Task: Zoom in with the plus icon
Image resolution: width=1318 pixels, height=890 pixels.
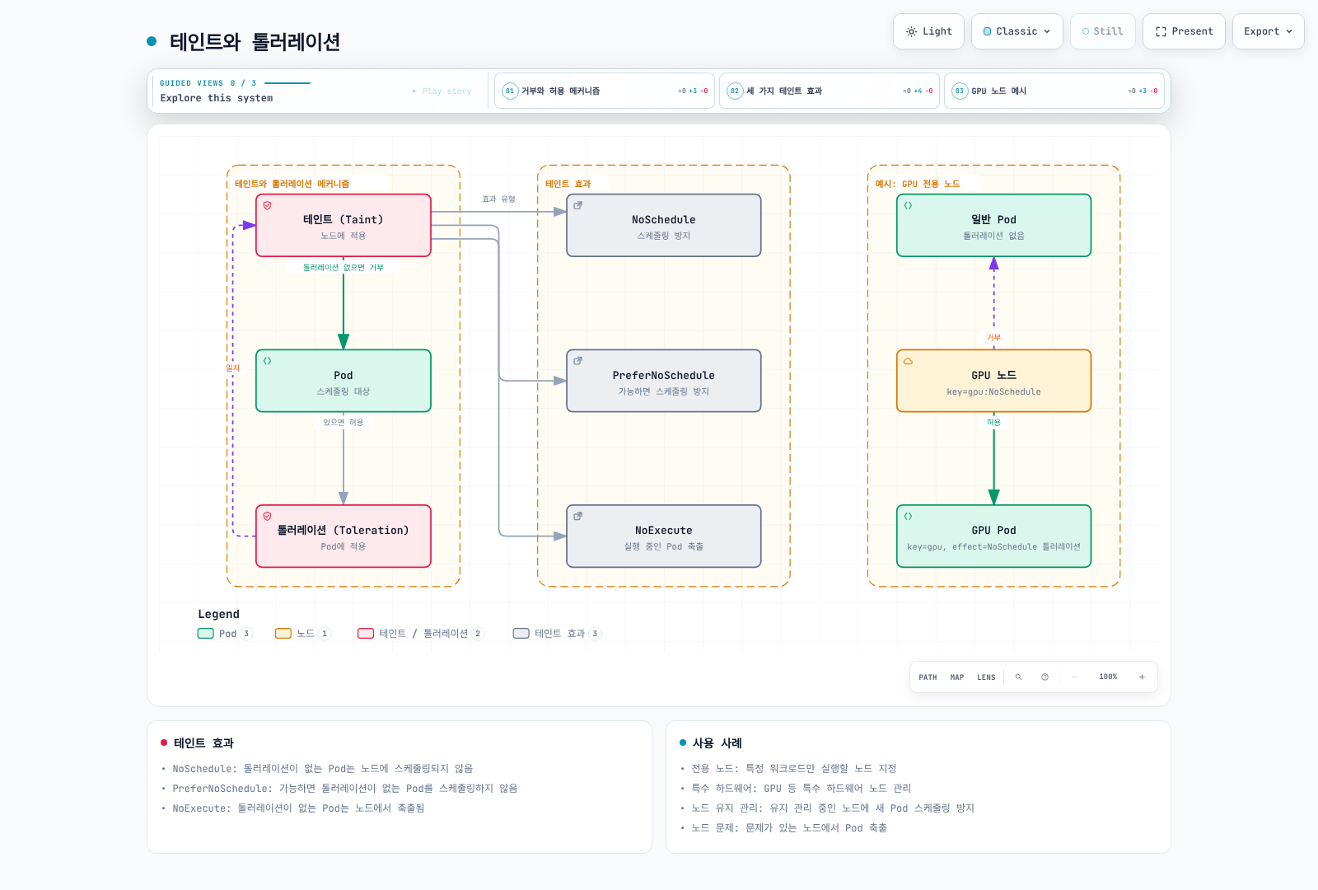Action: pos(1142,677)
